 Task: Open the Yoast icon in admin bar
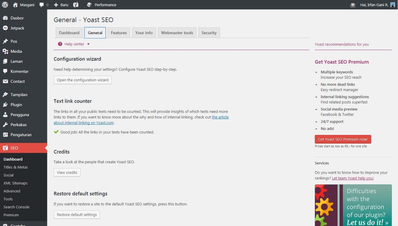76,5
